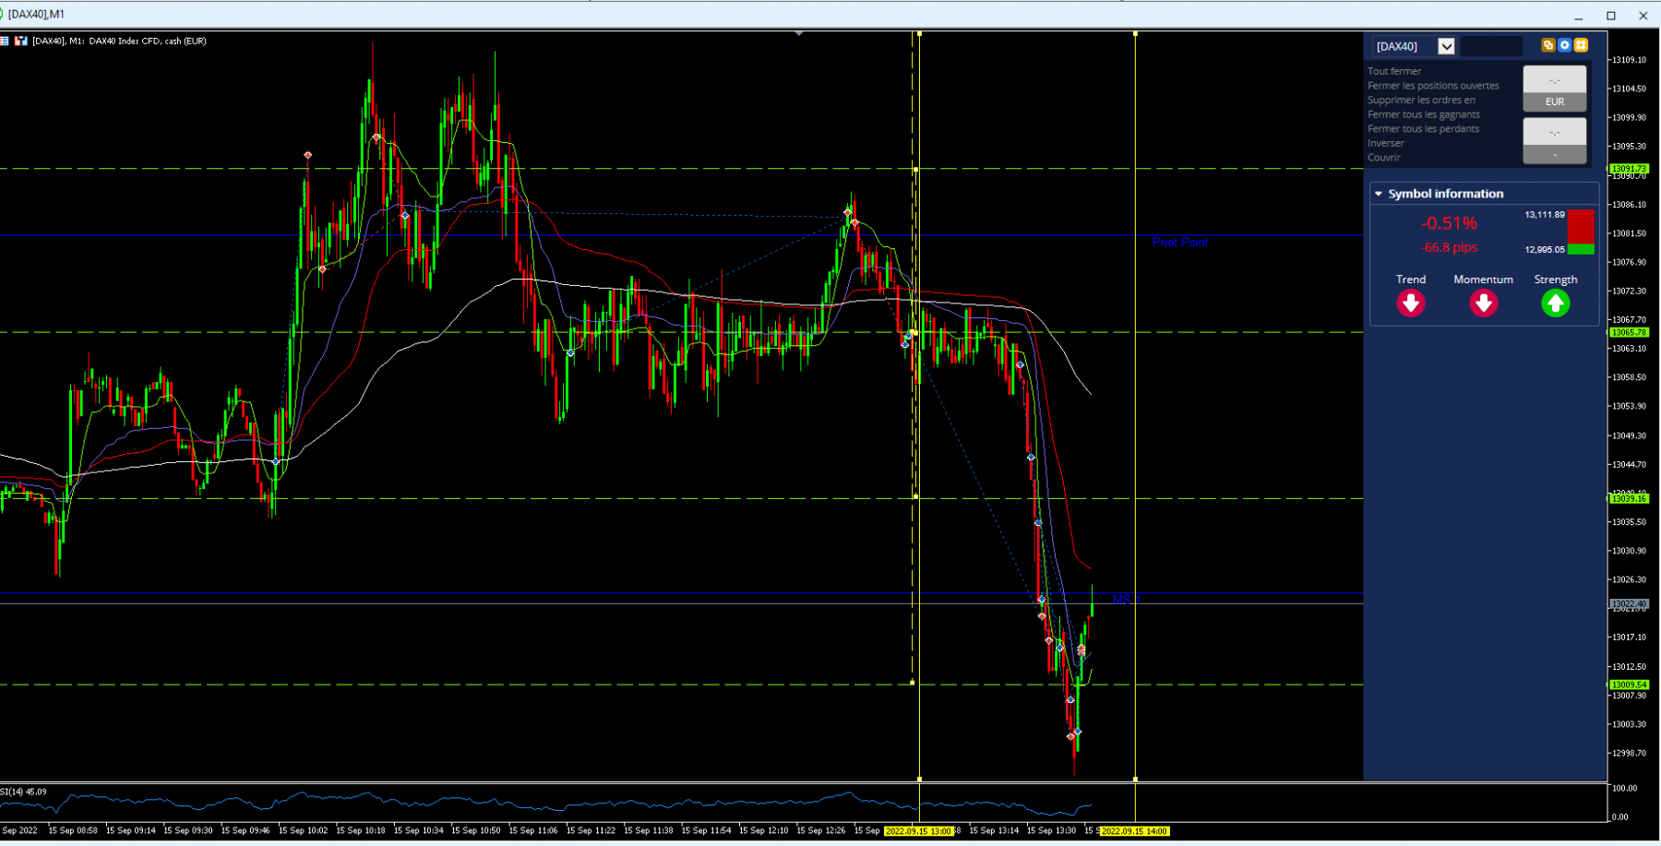The image size is (1661, 846).
Task: Click the yellow four-squares icon in the trade panel
Action: [1581, 45]
